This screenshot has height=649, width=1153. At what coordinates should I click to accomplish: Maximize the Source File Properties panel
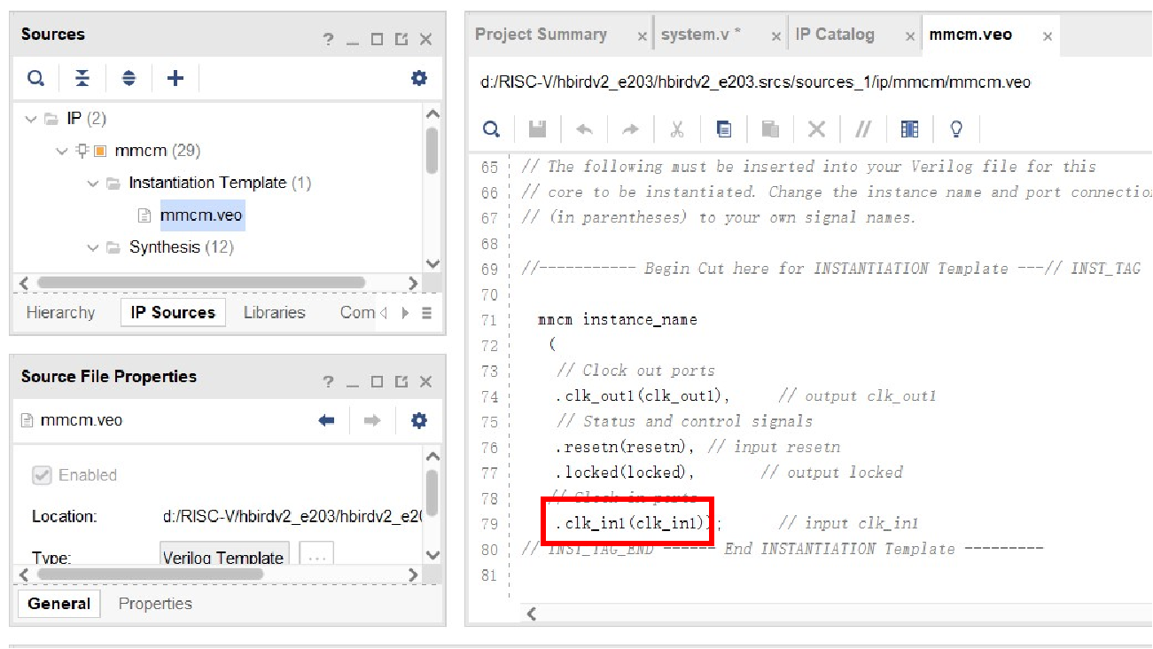click(x=377, y=382)
